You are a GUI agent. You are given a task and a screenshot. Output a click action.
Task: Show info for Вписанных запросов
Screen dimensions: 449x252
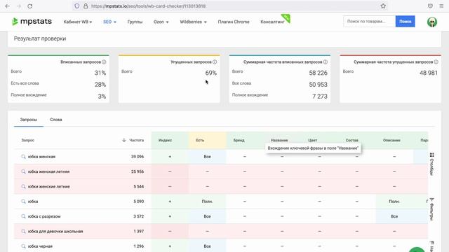pyautogui.click(x=104, y=62)
